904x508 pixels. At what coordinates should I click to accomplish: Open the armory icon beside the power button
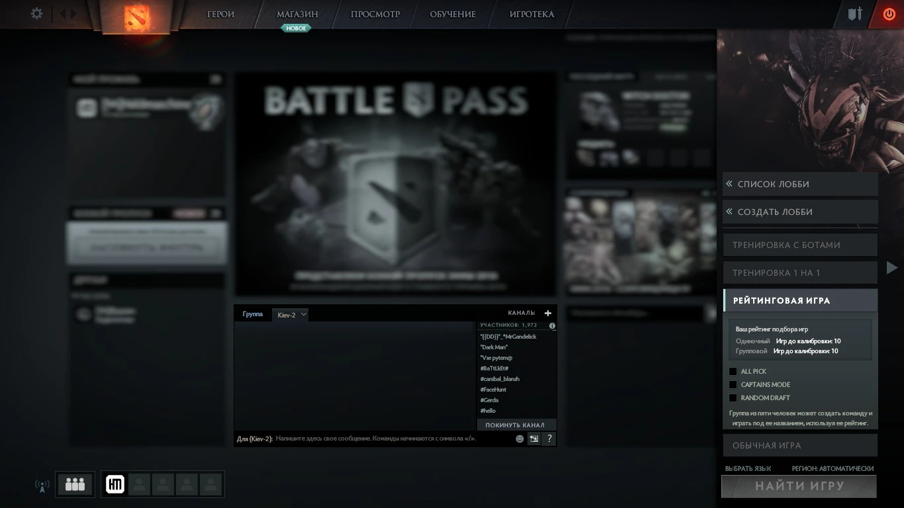click(856, 14)
